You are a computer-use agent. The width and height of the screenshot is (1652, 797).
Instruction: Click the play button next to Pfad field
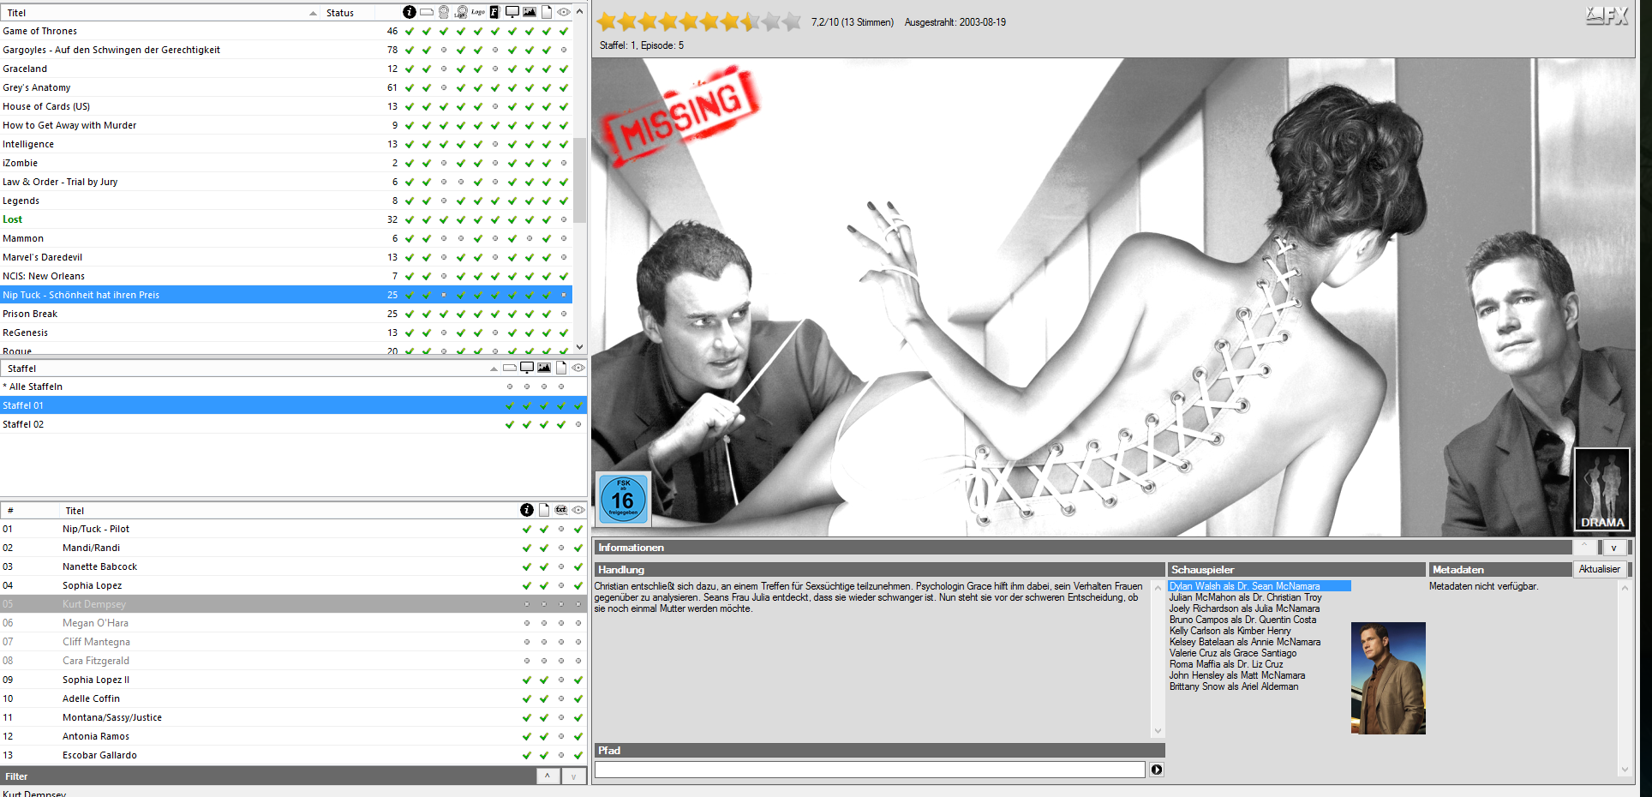[1157, 770]
